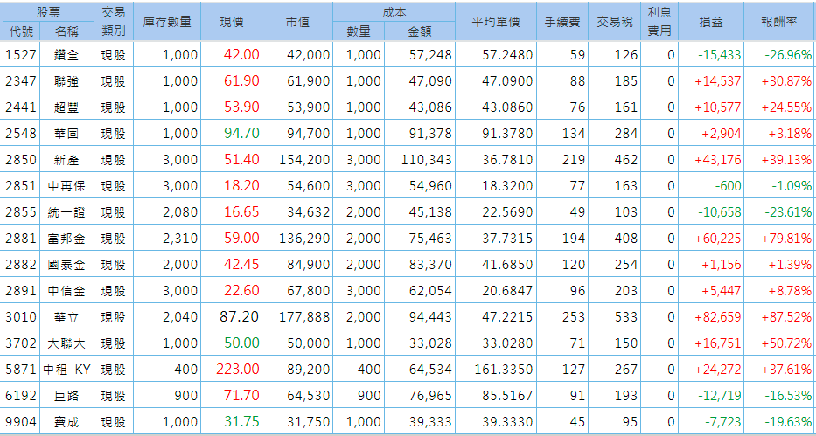Screen dimensions: 816x436
Task: Click stock name 超豐
Action: 66,107
